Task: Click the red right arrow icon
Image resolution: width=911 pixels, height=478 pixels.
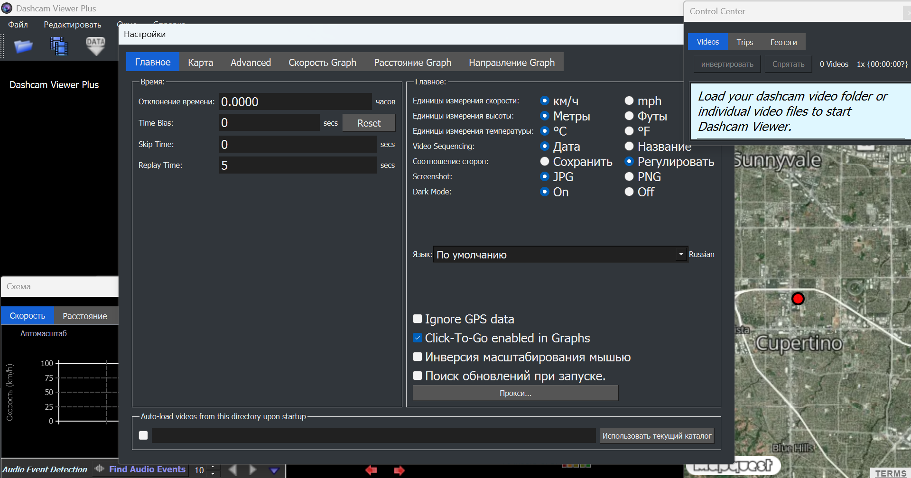Action: pos(399,470)
